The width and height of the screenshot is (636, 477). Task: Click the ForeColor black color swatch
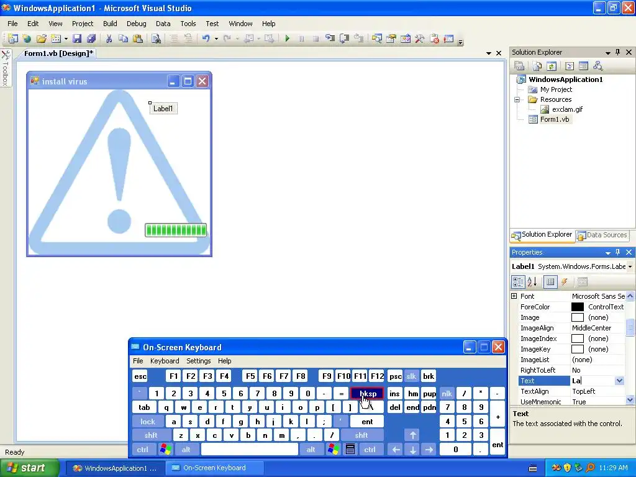click(x=577, y=307)
